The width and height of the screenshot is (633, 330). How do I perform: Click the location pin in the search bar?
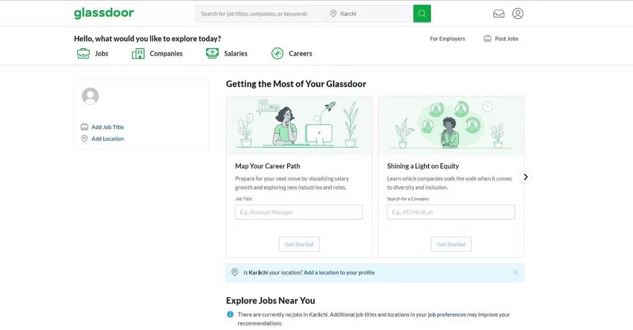pyautogui.click(x=334, y=13)
